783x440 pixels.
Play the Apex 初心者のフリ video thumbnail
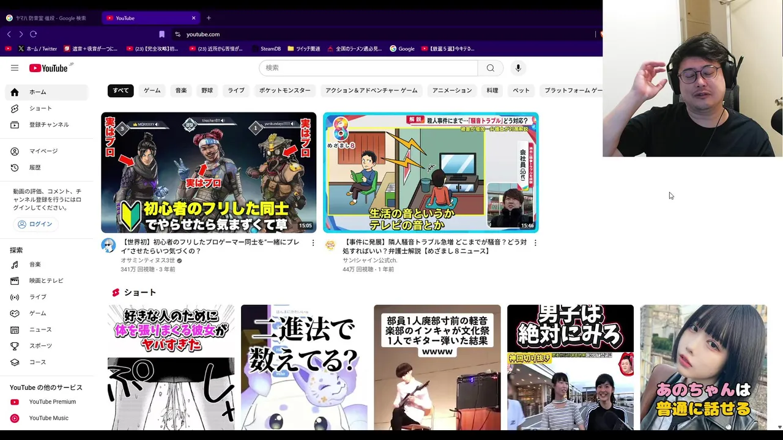pyautogui.click(x=209, y=172)
